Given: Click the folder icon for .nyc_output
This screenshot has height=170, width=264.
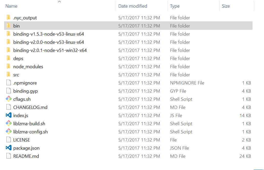Looking at the screenshot, I should [8, 18].
